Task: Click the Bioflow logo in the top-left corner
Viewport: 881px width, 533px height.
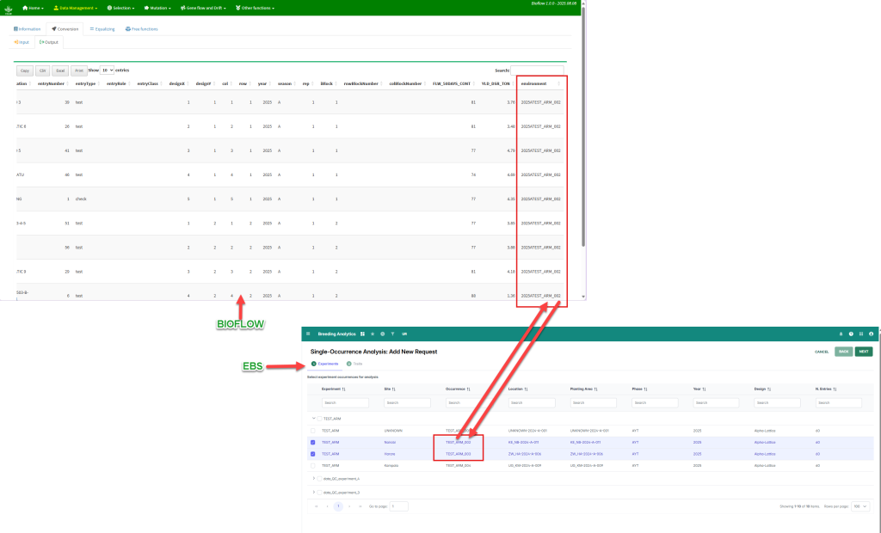Action: [9, 8]
